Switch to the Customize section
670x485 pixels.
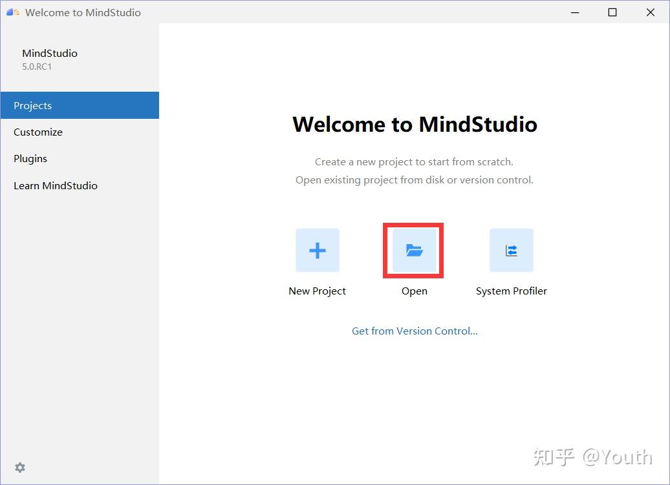[38, 132]
